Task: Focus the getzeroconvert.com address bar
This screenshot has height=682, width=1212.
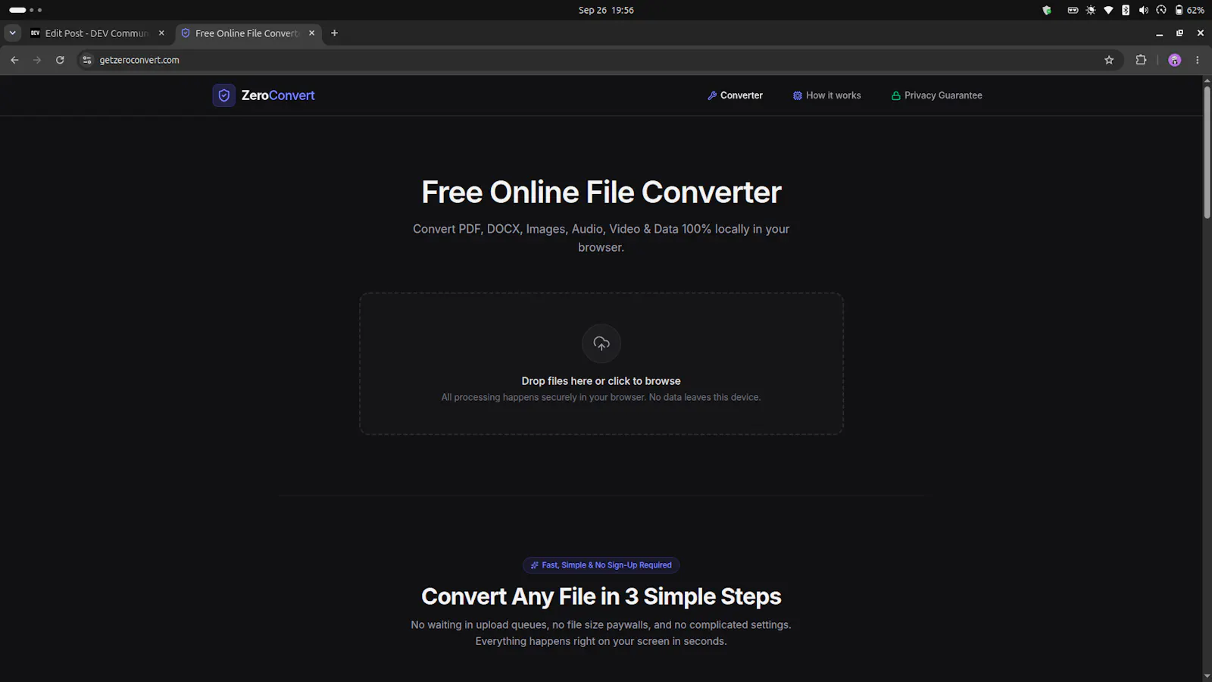Action: coord(598,60)
